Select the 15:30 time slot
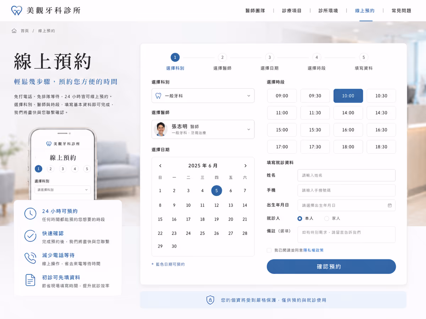Screen dimensions: 426x319 click(x=315, y=130)
